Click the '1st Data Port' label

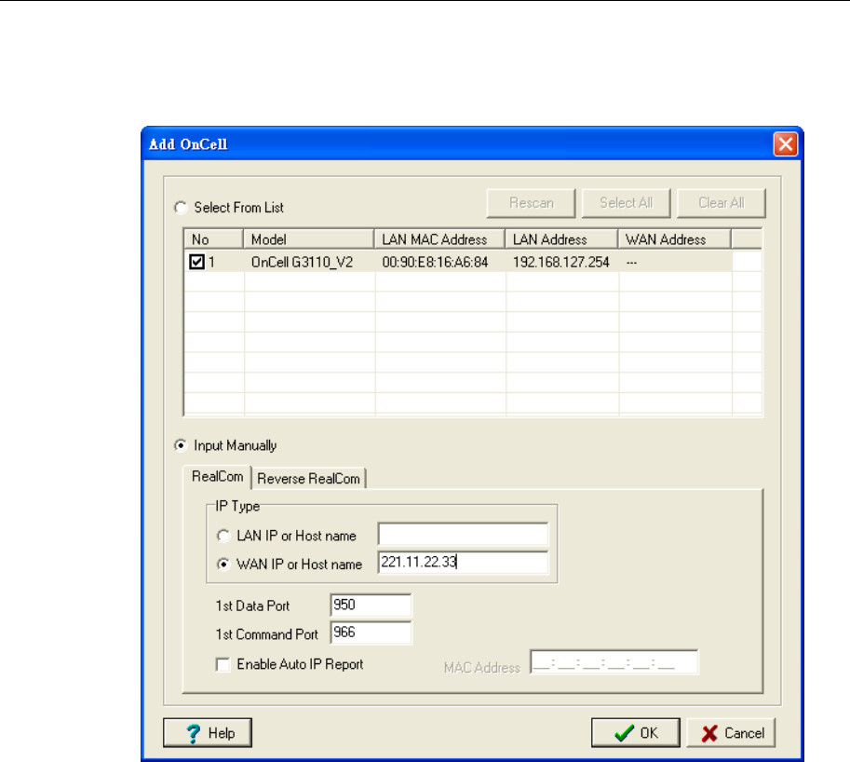pos(252,606)
